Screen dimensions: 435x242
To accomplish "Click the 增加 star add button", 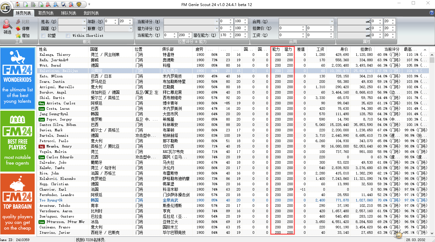I will 23,36.
